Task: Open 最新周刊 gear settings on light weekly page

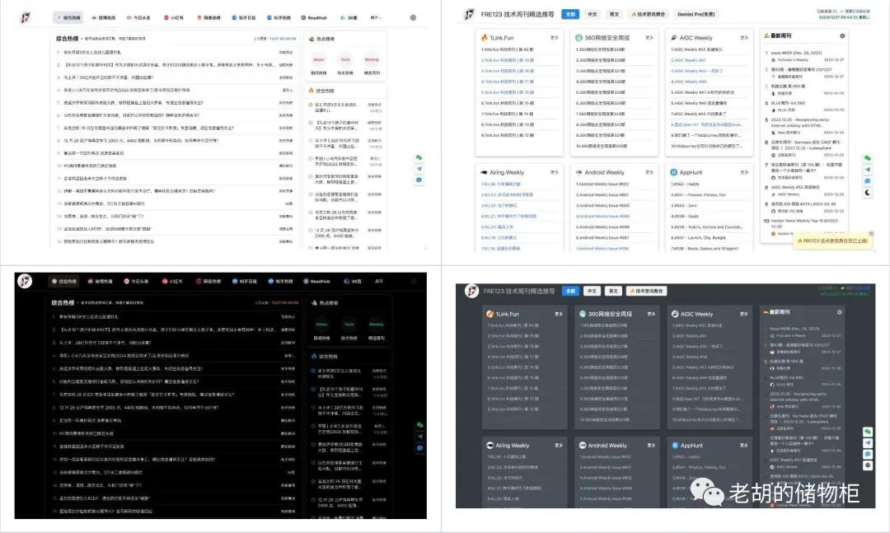Action: pos(842,35)
